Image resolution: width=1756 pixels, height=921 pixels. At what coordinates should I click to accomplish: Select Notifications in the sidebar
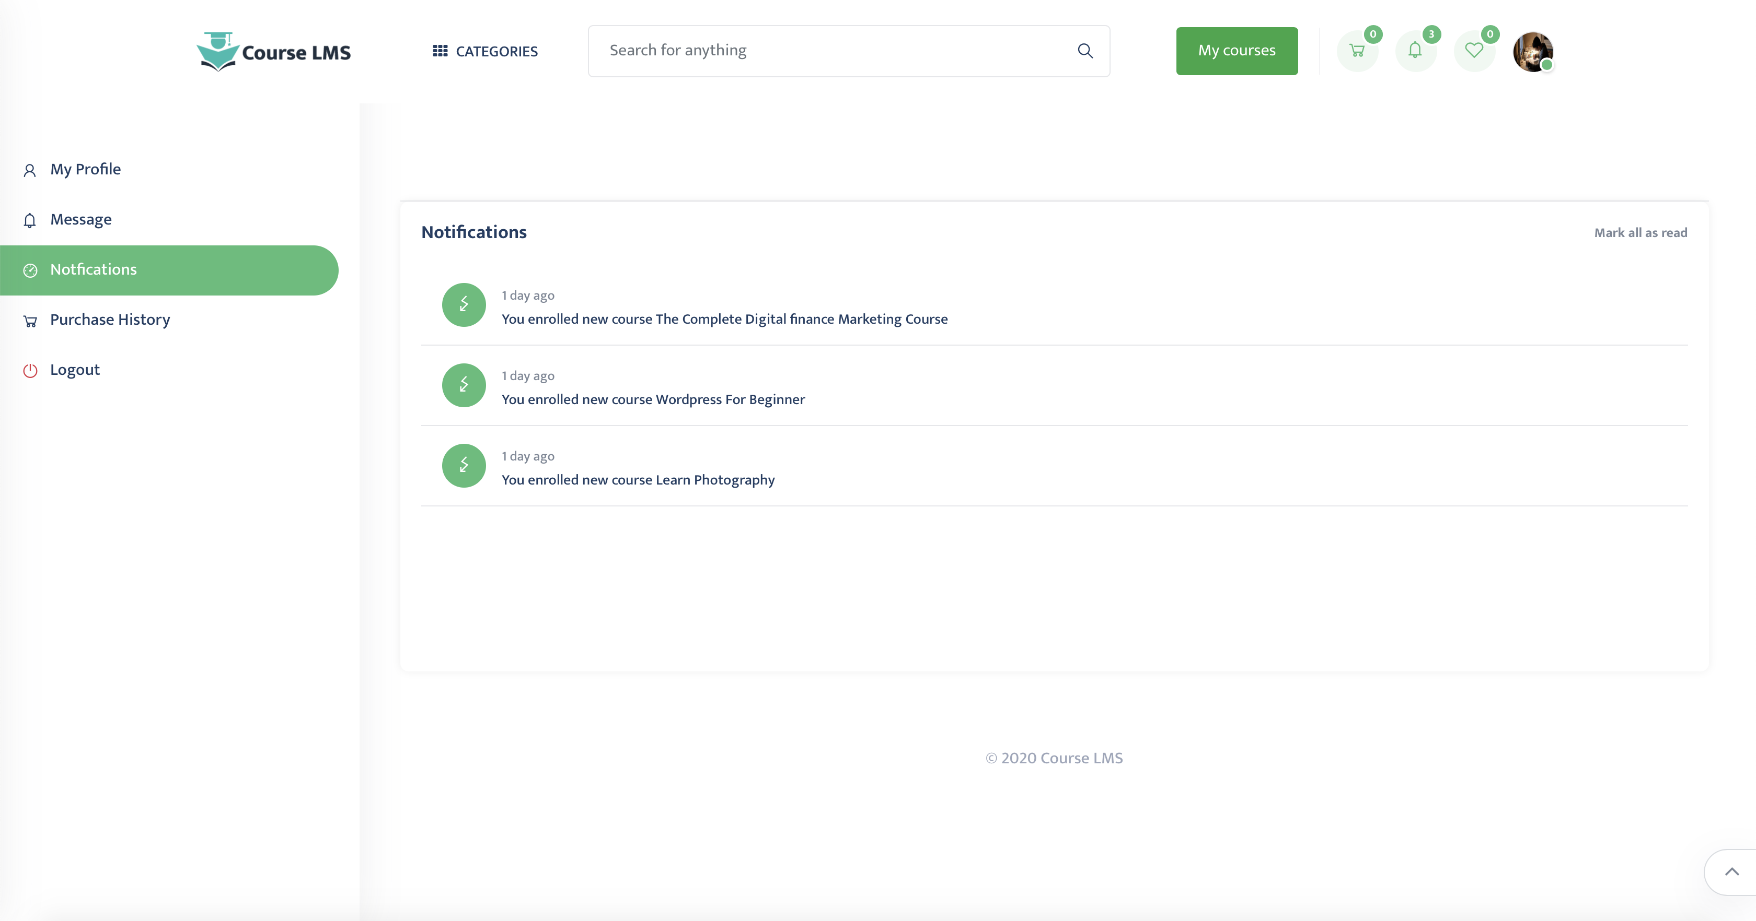pyautogui.click(x=94, y=270)
